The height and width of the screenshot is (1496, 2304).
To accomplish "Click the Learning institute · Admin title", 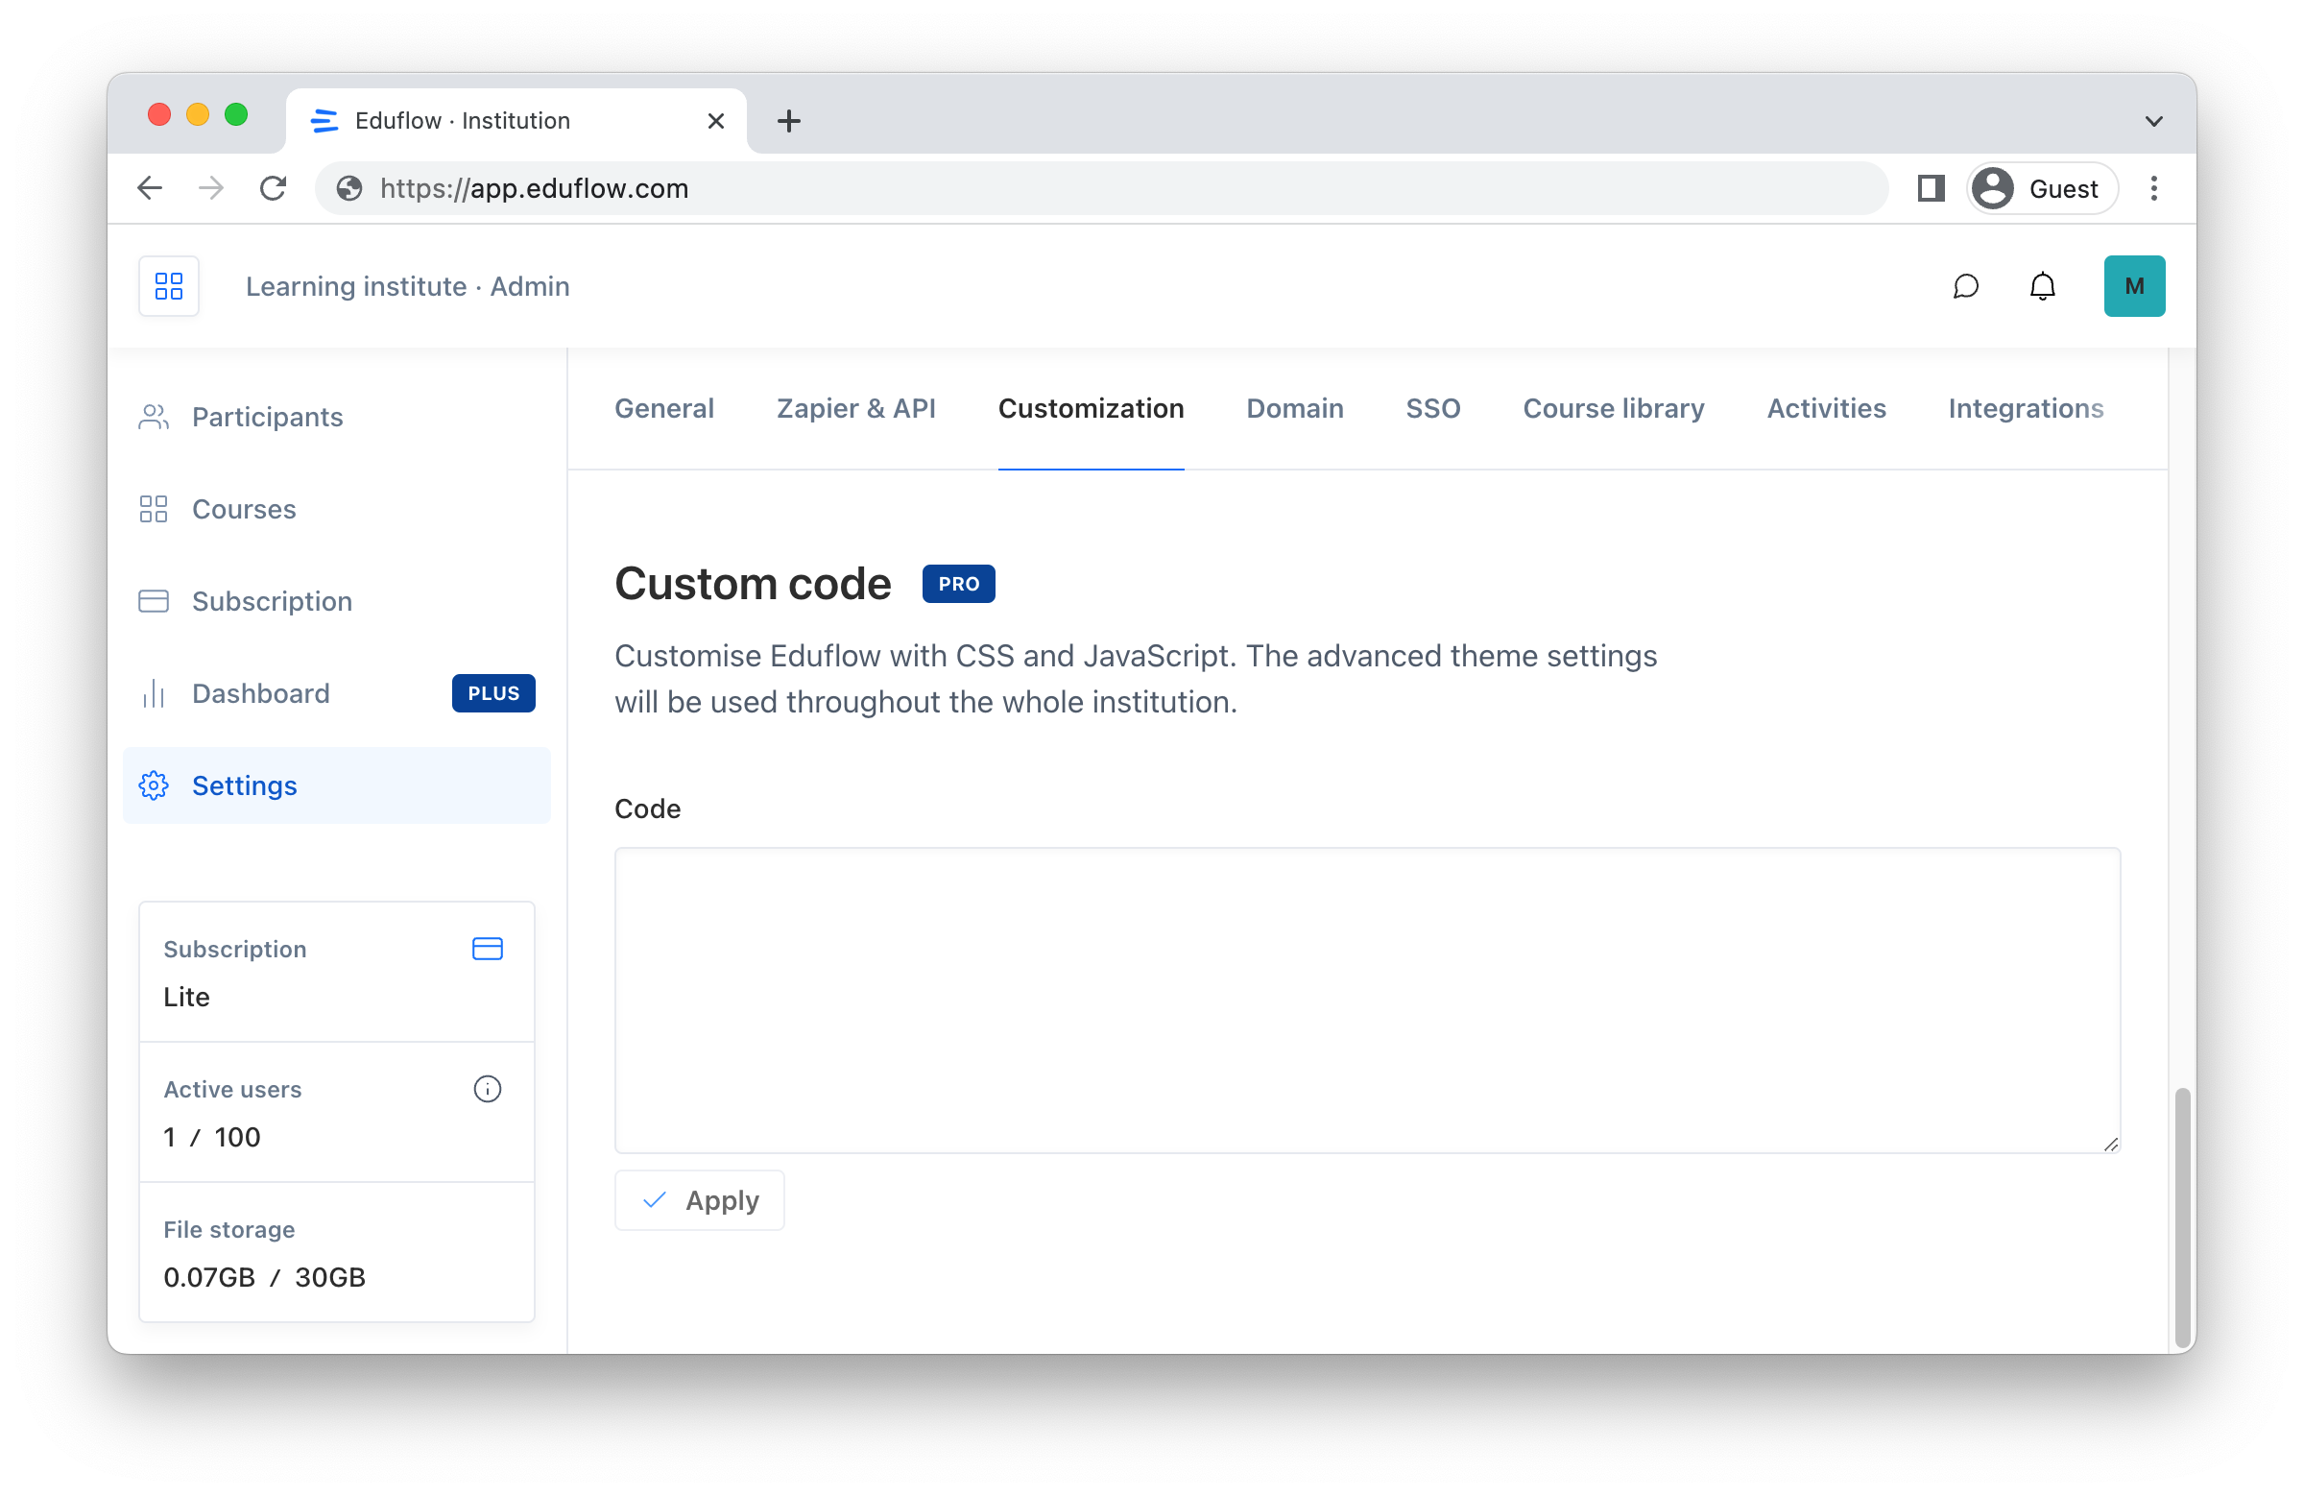I will click(x=408, y=286).
